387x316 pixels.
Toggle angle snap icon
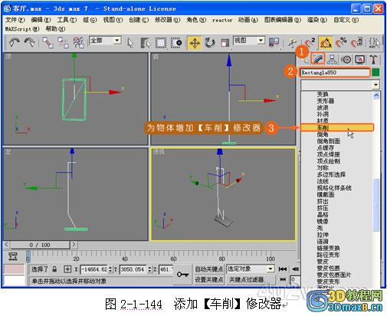pyautogui.click(x=326, y=43)
